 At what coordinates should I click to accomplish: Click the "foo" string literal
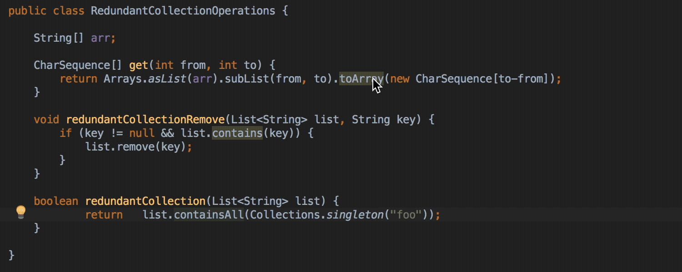coord(406,215)
